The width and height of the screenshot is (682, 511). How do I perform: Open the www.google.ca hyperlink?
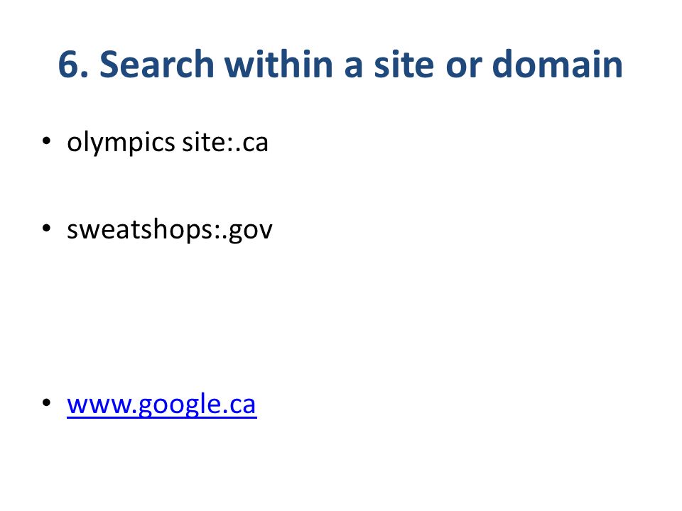coord(162,405)
